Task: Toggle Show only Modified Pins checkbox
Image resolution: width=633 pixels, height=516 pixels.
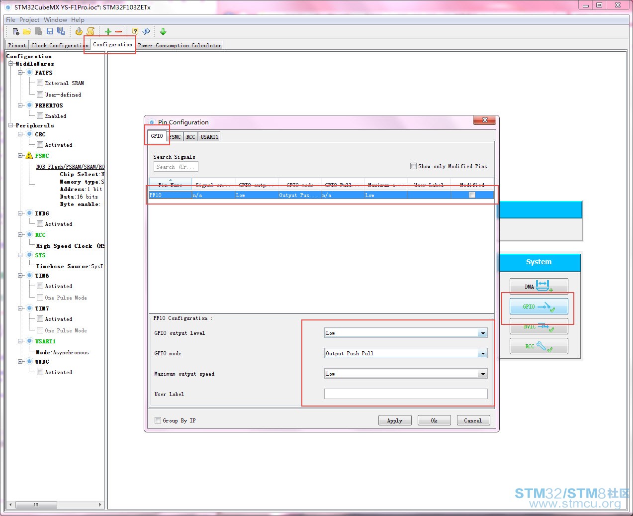Action: [413, 166]
